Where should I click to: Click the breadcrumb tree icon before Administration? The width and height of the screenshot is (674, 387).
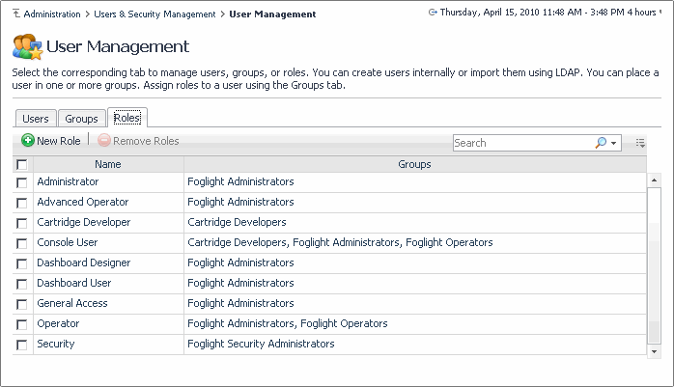pyautogui.click(x=15, y=14)
